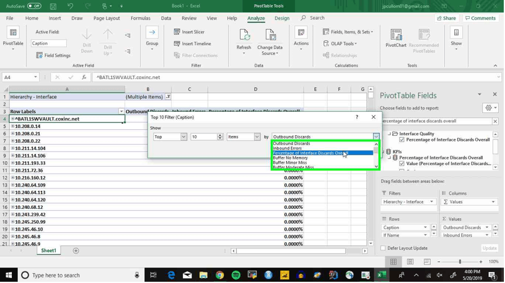Viewport: 505px width, 283px height.
Task: Refresh the PivotTable data
Action: (244, 41)
